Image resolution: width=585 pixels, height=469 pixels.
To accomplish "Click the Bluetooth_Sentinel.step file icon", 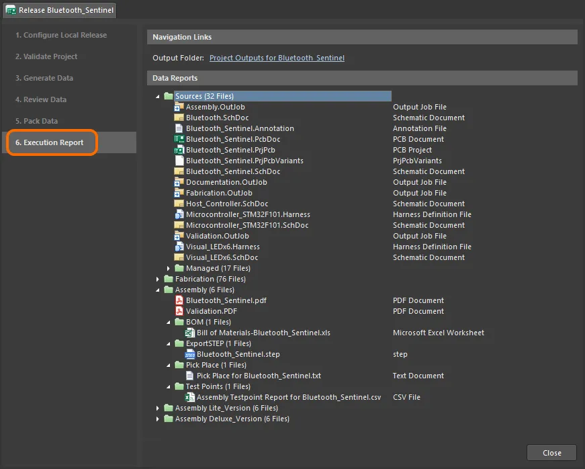I will click(189, 354).
